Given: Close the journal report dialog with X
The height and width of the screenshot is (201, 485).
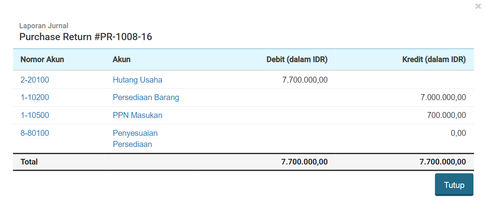Looking at the screenshot, I should coord(478,6).
